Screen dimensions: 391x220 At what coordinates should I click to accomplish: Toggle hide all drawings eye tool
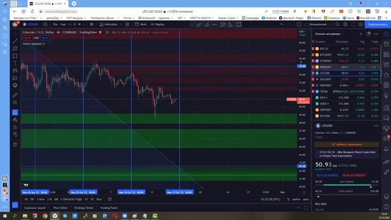point(15,134)
